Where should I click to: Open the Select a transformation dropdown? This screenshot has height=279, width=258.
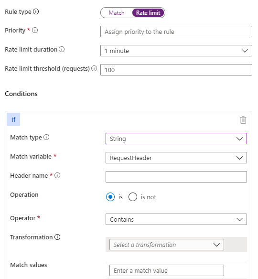pyautogui.click(x=167, y=245)
